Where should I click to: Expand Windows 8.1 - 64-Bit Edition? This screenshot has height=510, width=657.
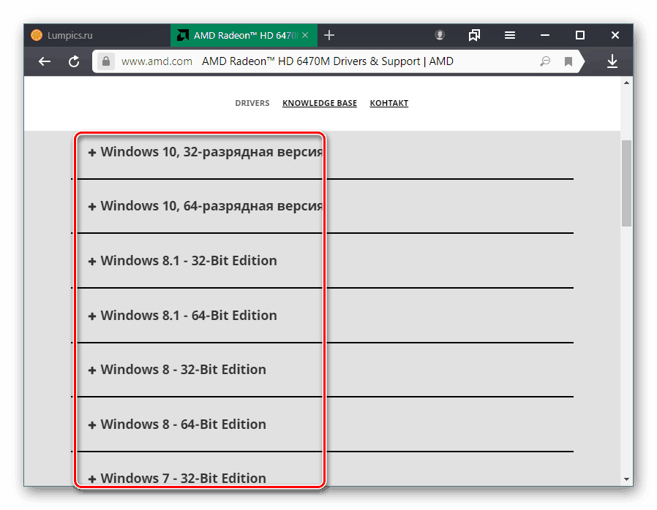[x=182, y=316]
